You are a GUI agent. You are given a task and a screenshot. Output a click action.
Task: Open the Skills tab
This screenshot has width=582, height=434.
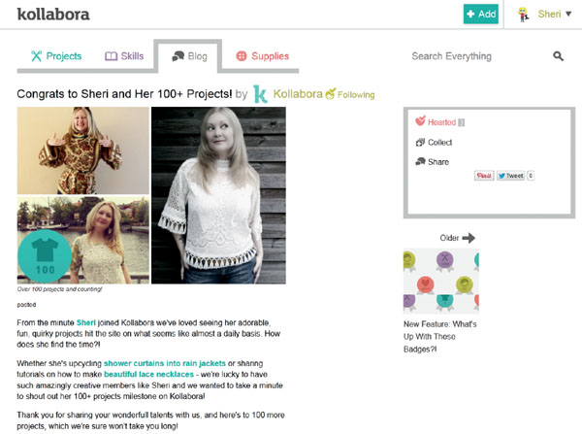coord(124,56)
